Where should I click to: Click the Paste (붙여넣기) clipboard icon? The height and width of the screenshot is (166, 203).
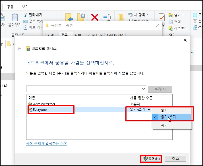pyautogui.click(x=15, y=17)
